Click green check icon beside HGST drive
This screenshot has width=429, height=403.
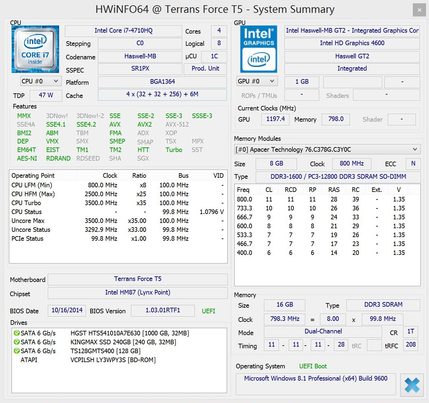(16, 333)
